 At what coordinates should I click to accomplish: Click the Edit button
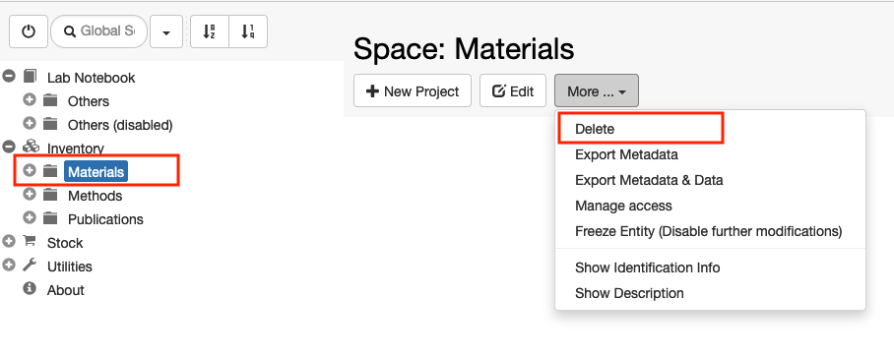point(513,91)
